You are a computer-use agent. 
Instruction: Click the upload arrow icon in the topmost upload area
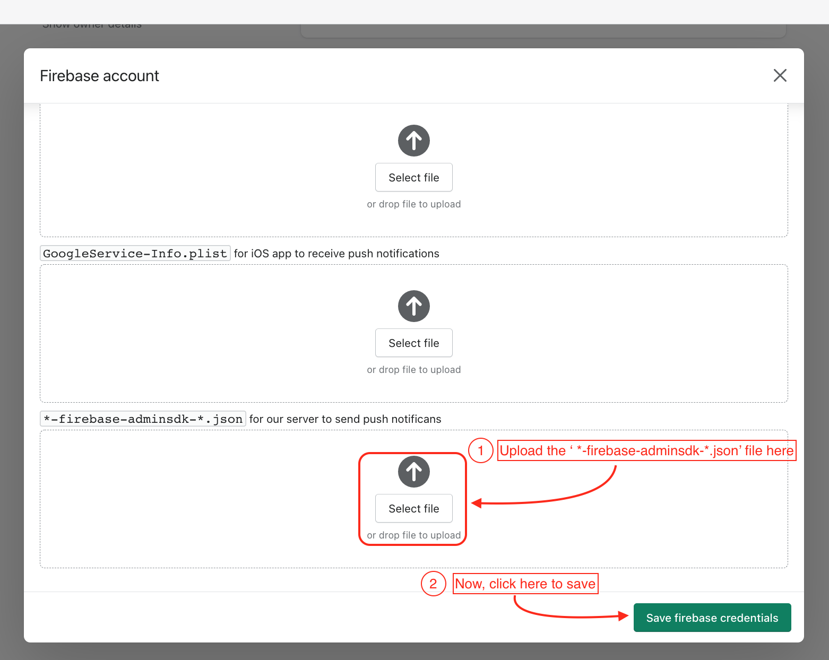414,141
